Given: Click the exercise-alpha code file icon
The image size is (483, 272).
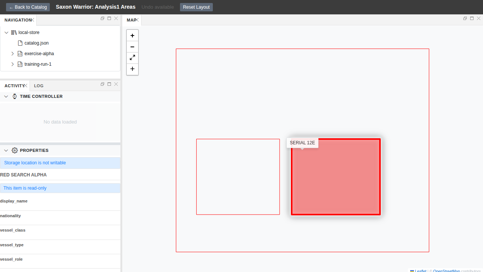Looking at the screenshot, I should click(20, 54).
